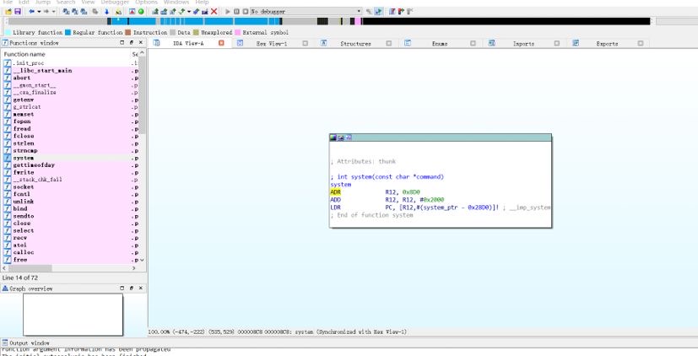Switch to the Exports tab
This screenshot has height=356, width=698.
pos(607,44)
